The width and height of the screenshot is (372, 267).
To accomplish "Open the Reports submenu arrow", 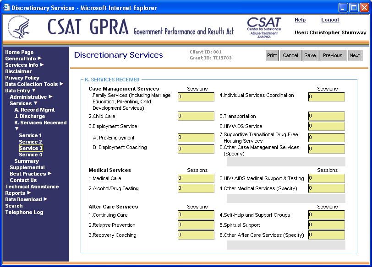I will [29, 193].
